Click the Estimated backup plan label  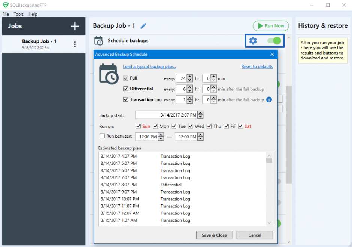pyautogui.click(x=120, y=148)
